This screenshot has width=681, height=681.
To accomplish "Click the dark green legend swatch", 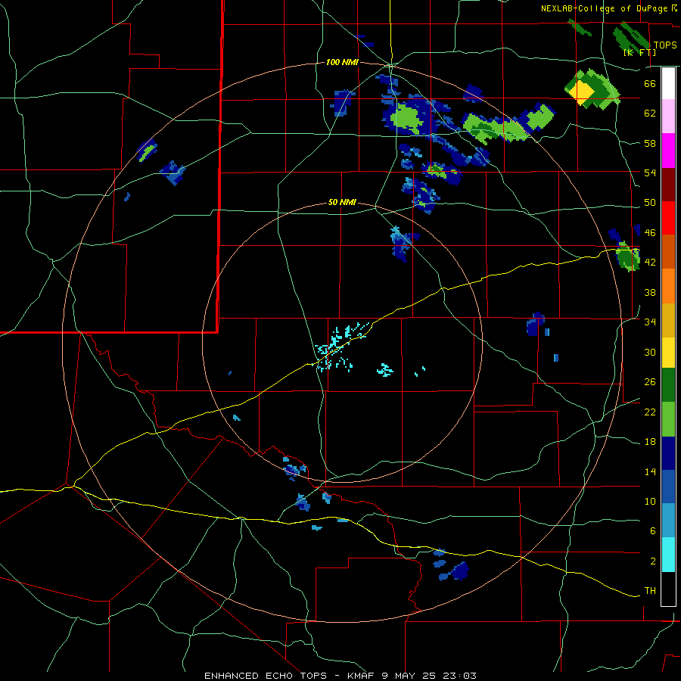I will [x=668, y=385].
